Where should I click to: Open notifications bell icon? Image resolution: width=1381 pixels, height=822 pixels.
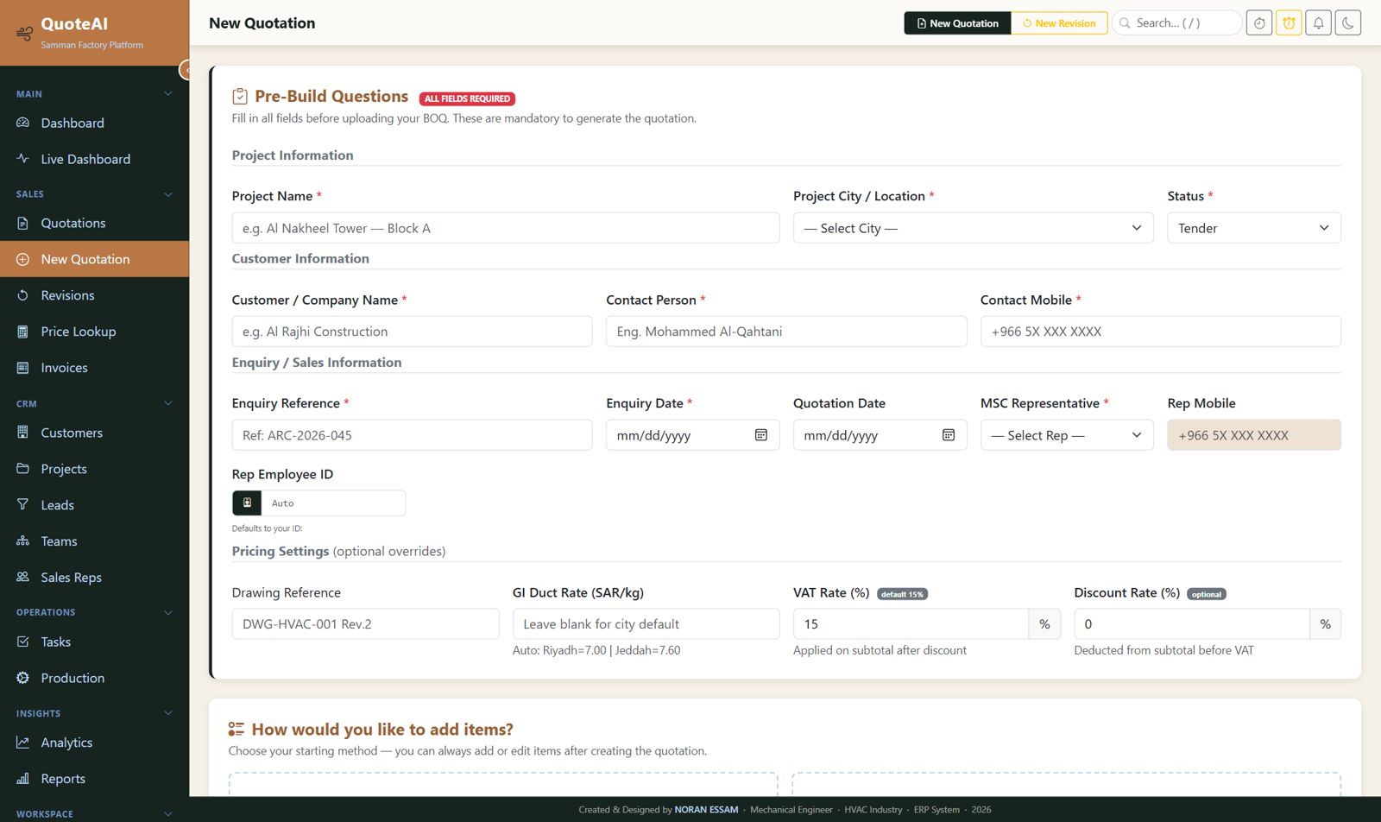(x=1318, y=23)
